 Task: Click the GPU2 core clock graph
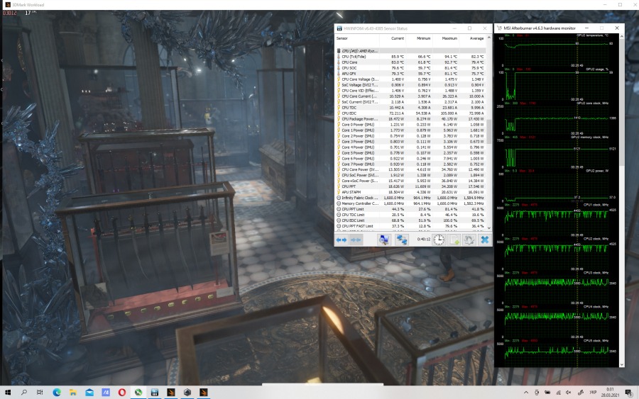556,118
